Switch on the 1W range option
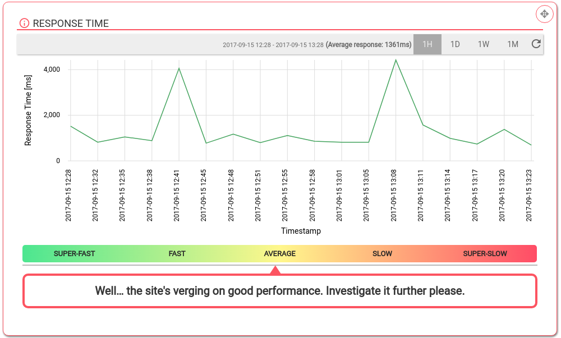The image size is (561, 338). [x=484, y=44]
